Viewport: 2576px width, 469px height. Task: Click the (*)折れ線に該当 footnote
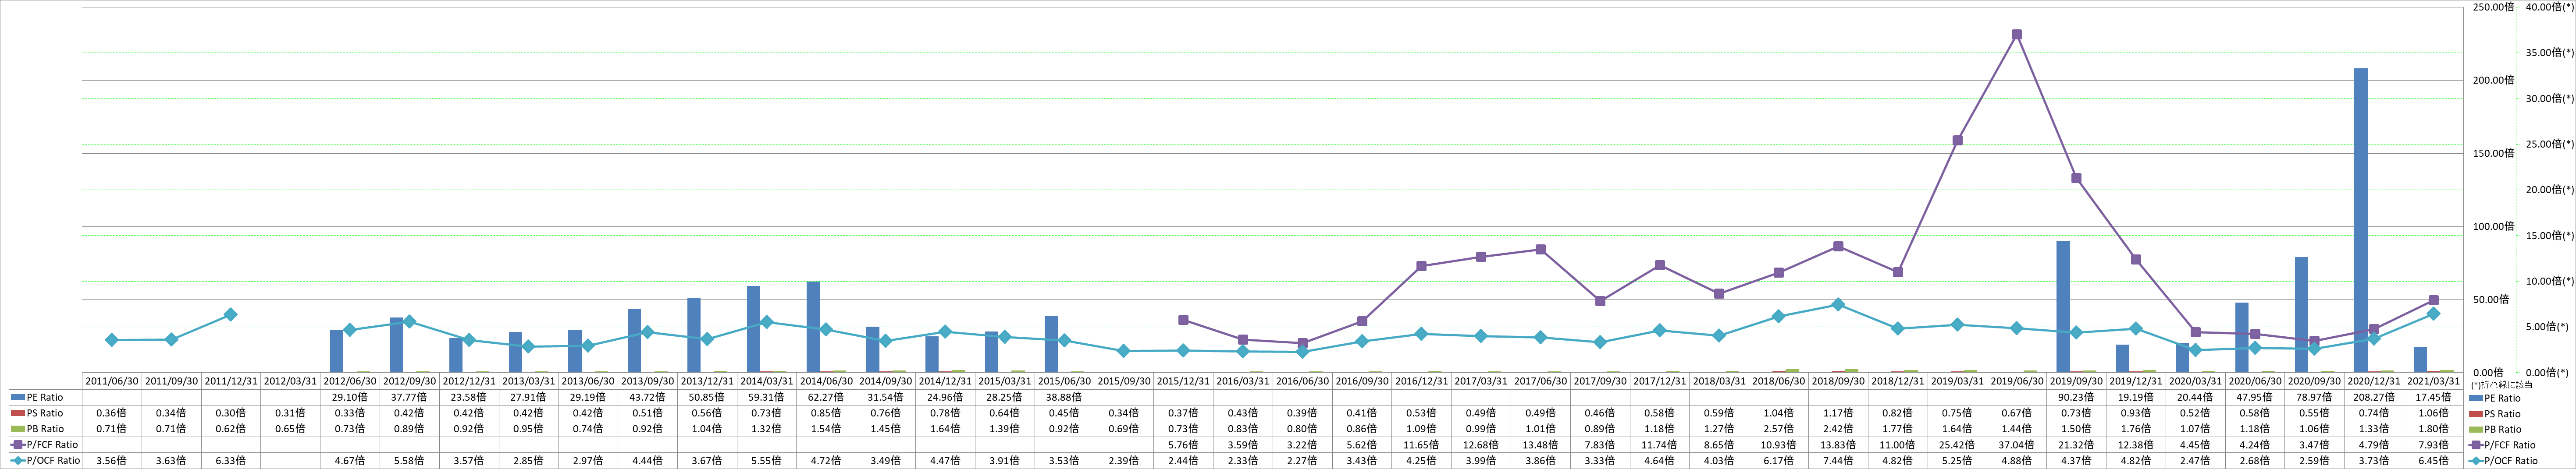pyautogui.click(x=2501, y=385)
